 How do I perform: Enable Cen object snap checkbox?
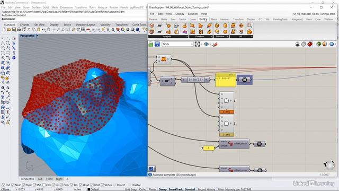[x=44, y=185]
